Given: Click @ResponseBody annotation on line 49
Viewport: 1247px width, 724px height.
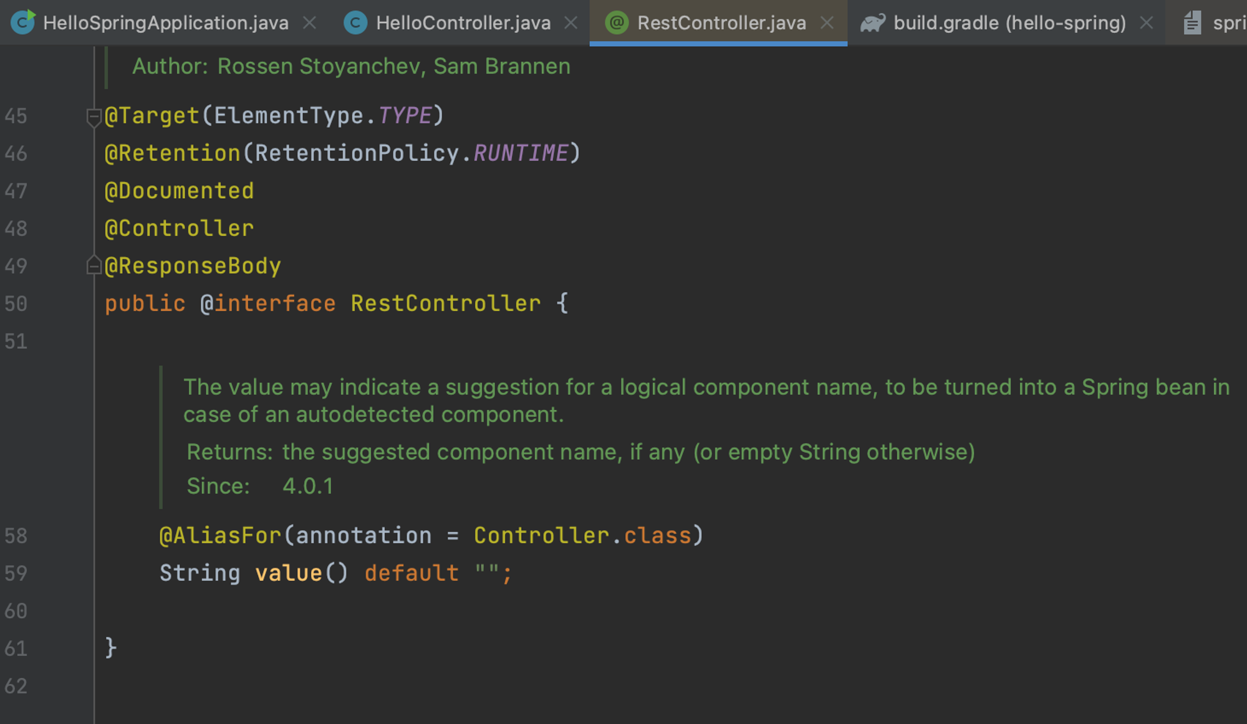Looking at the screenshot, I should (193, 266).
